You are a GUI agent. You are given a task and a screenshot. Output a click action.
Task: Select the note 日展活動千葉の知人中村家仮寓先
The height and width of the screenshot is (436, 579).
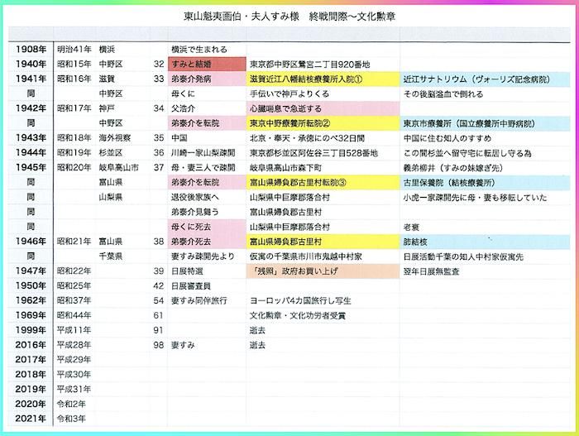463,256
